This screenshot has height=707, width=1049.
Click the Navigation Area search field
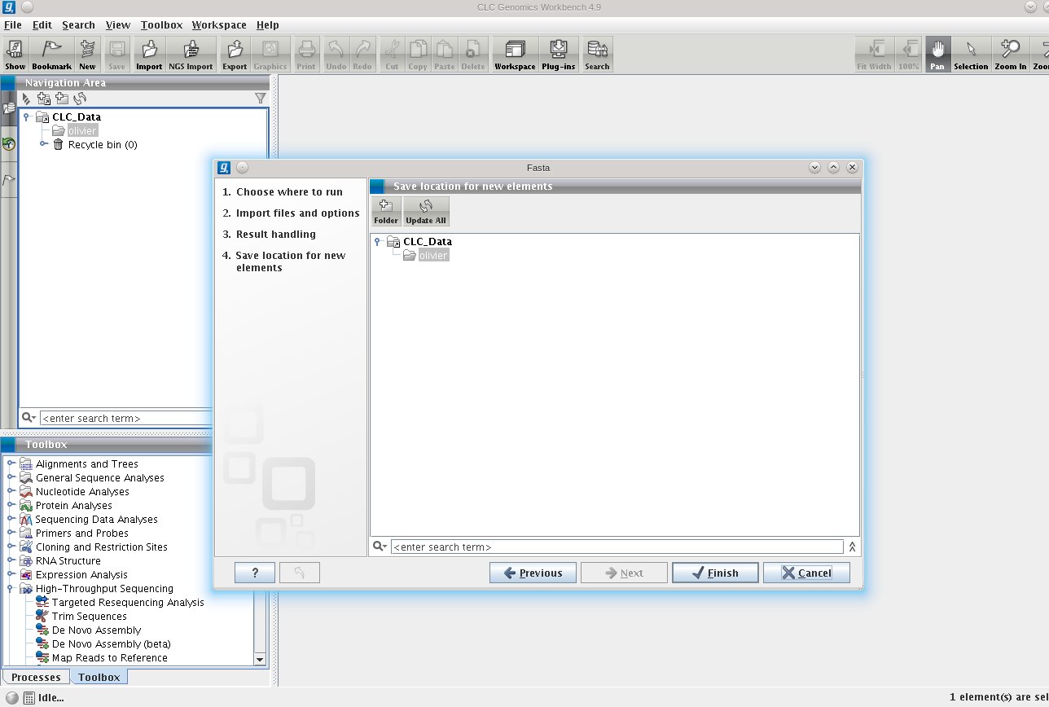click(126, 418)
